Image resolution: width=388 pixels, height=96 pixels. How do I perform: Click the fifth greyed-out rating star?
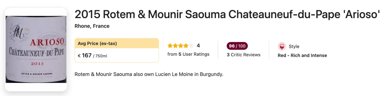(x=191, y=46)
